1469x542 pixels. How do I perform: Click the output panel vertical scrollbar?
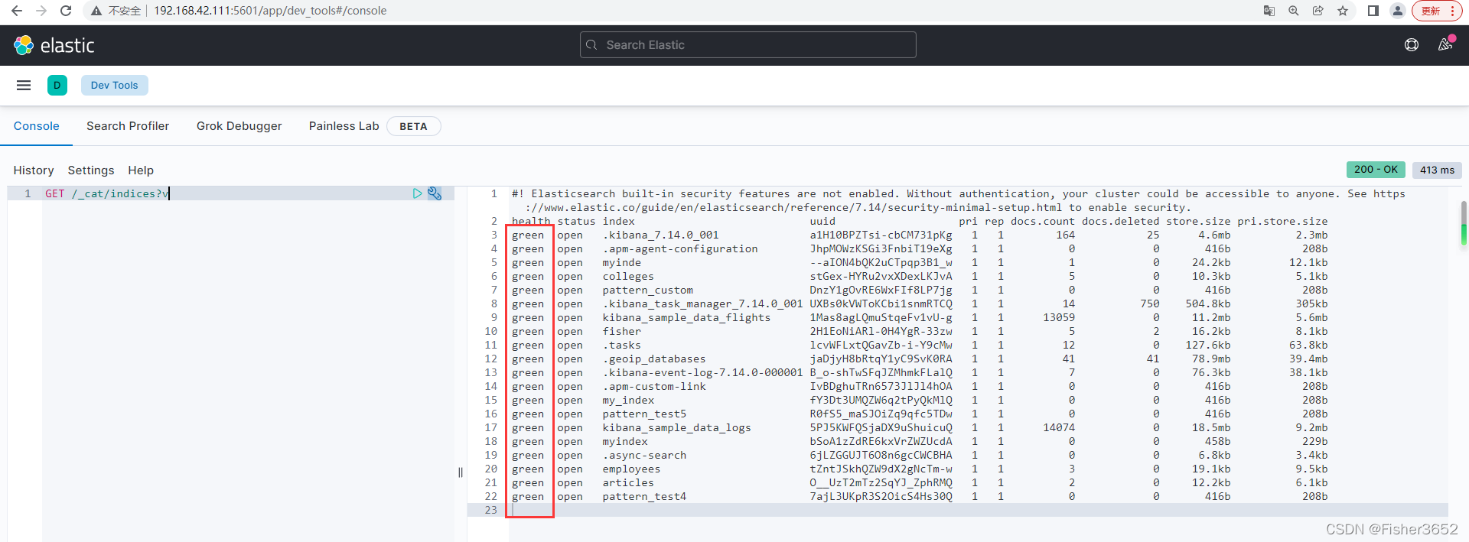click(x=1464, y=223)
